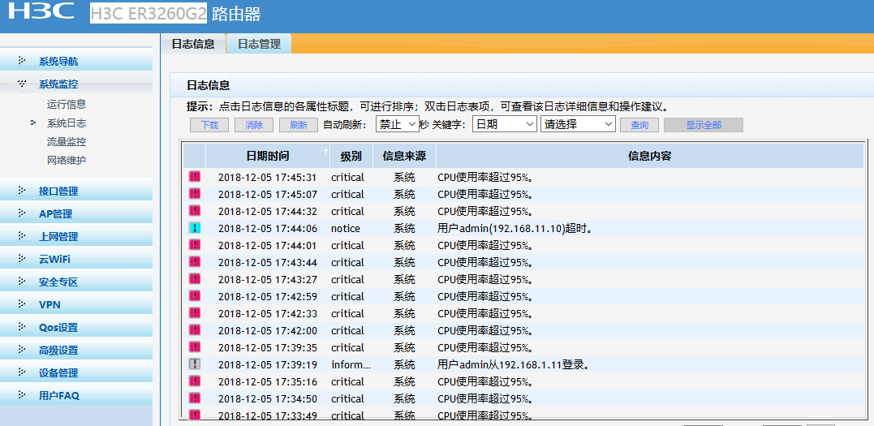Click 显示全部 button
874x426 pixels.
tap(704, 125)
